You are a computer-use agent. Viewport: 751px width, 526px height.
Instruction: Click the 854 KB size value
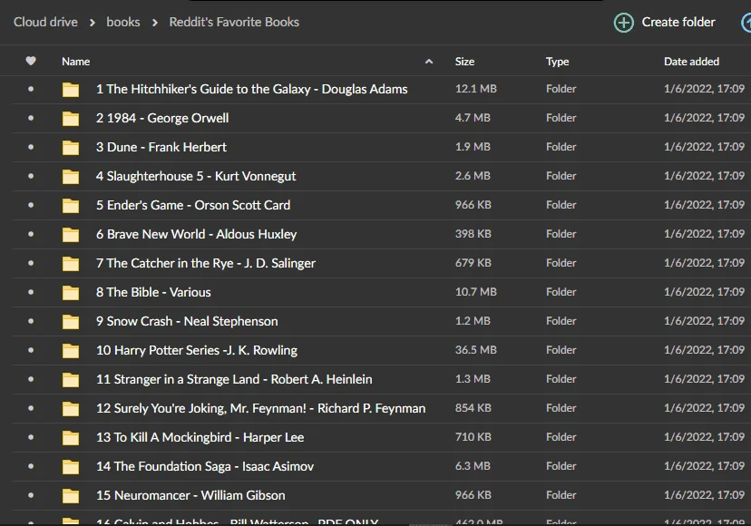[x=473, y=408]
